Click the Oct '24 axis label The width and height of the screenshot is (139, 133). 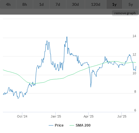pos(22,116)
